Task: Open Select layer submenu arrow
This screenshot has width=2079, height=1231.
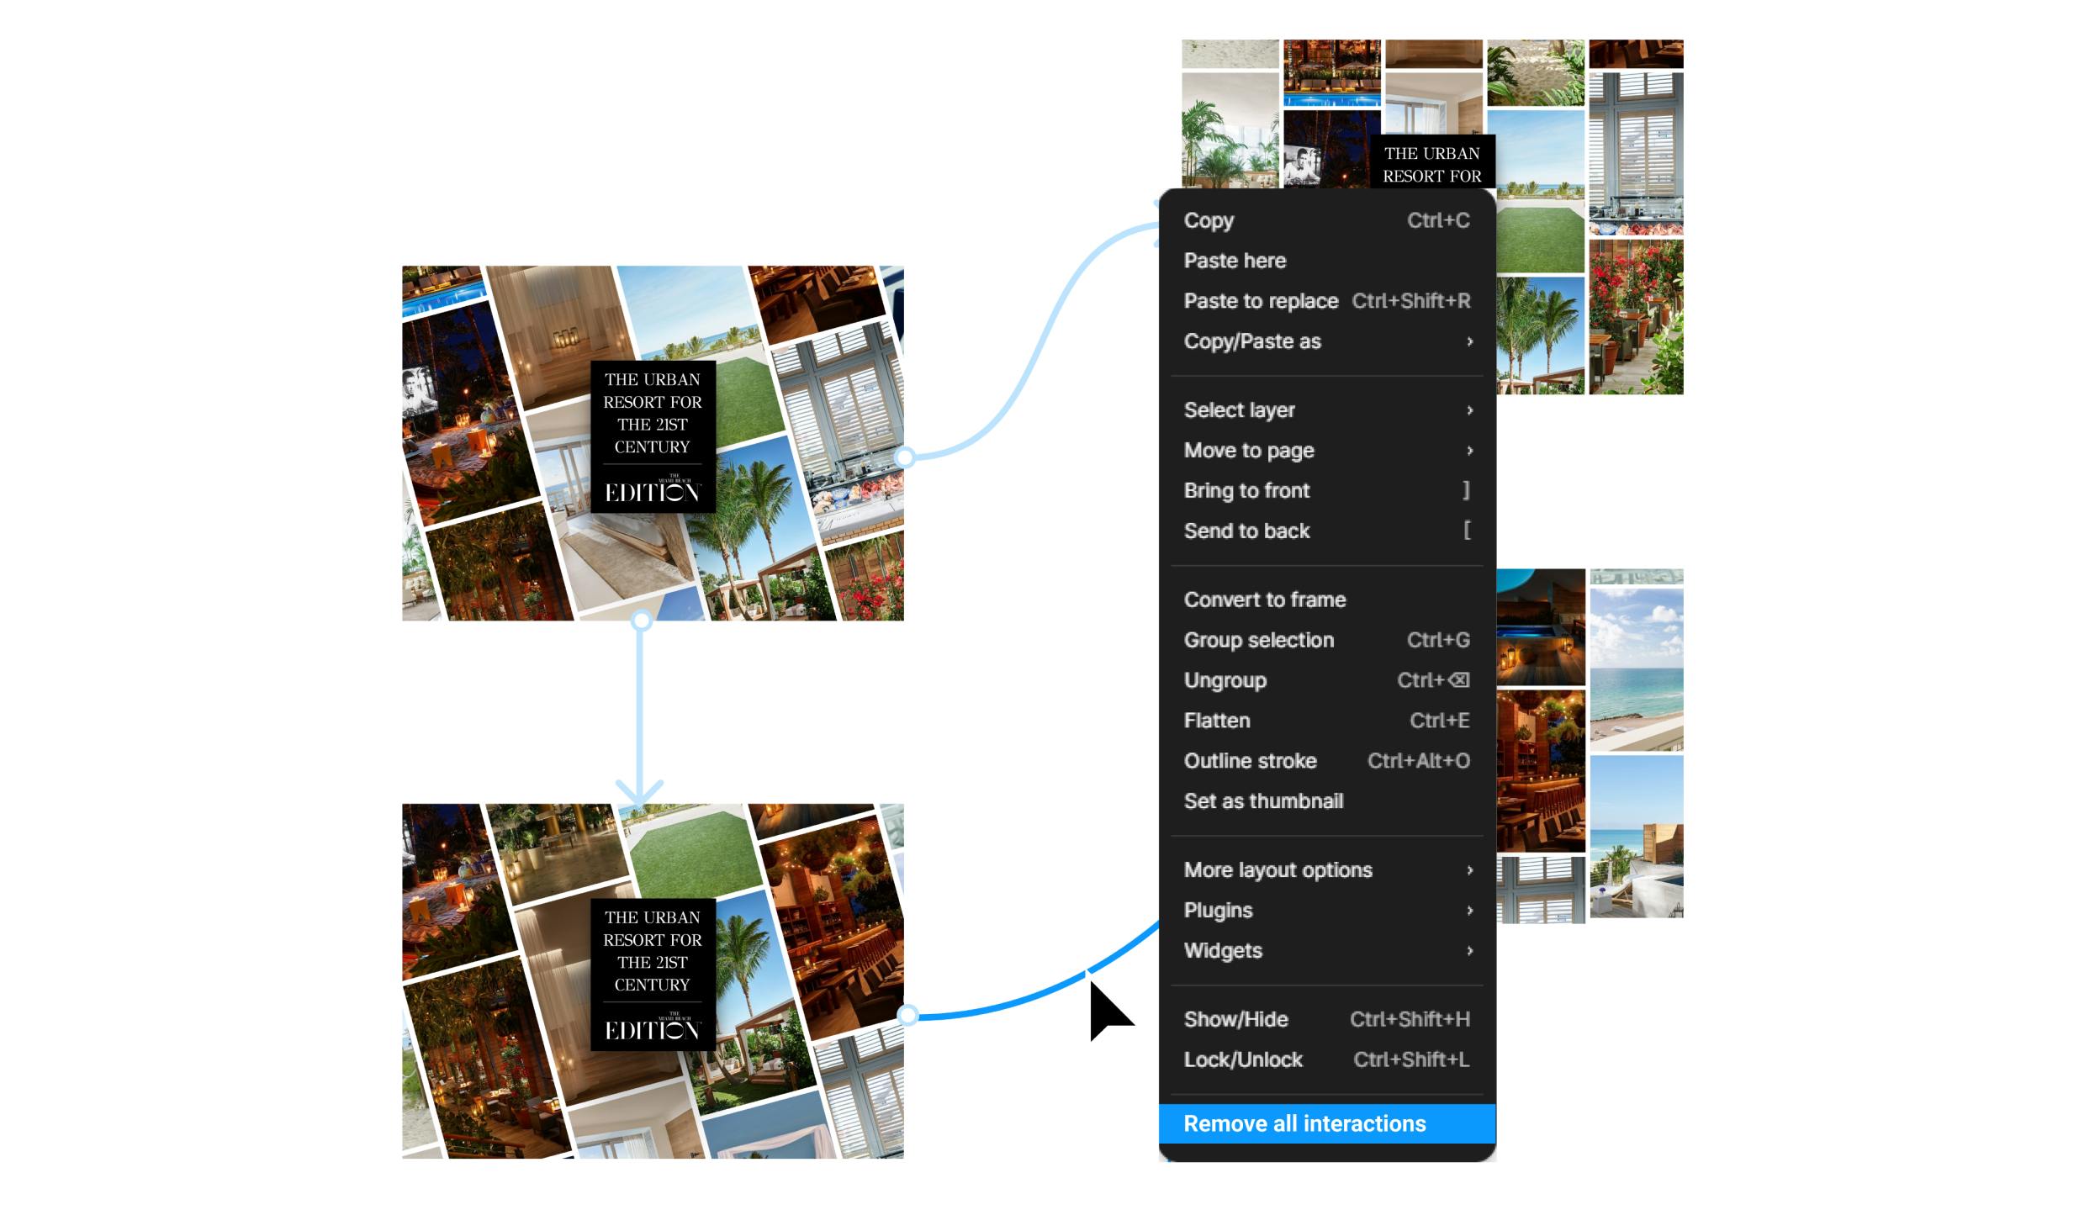Action: 1468,410
